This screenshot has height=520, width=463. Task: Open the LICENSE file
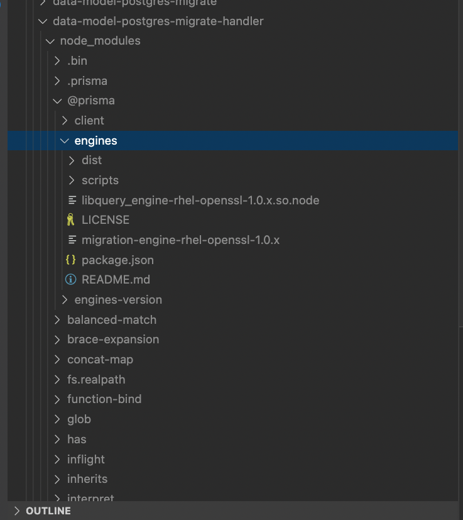pyautogui.click(x=105, y=219)
